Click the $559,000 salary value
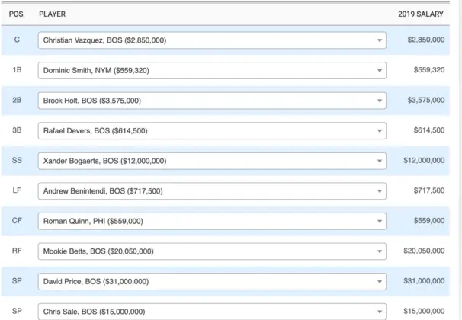Screen dimensions: 462x320 (429, 221)
